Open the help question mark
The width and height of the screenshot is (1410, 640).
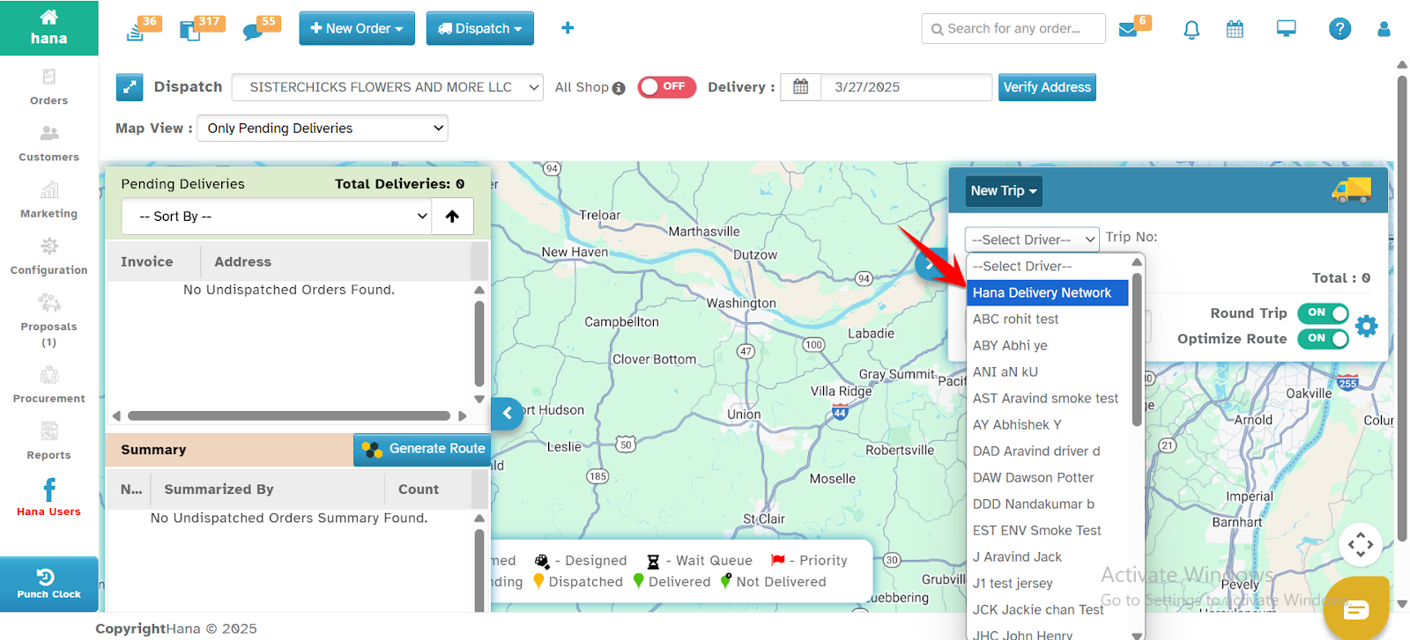tap(1339, 29)
